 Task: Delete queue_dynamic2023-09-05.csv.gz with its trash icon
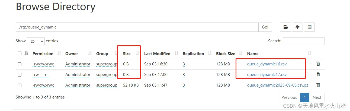318,85
